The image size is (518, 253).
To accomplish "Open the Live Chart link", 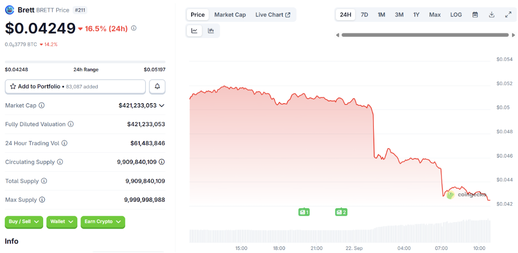I will point(273,15).
